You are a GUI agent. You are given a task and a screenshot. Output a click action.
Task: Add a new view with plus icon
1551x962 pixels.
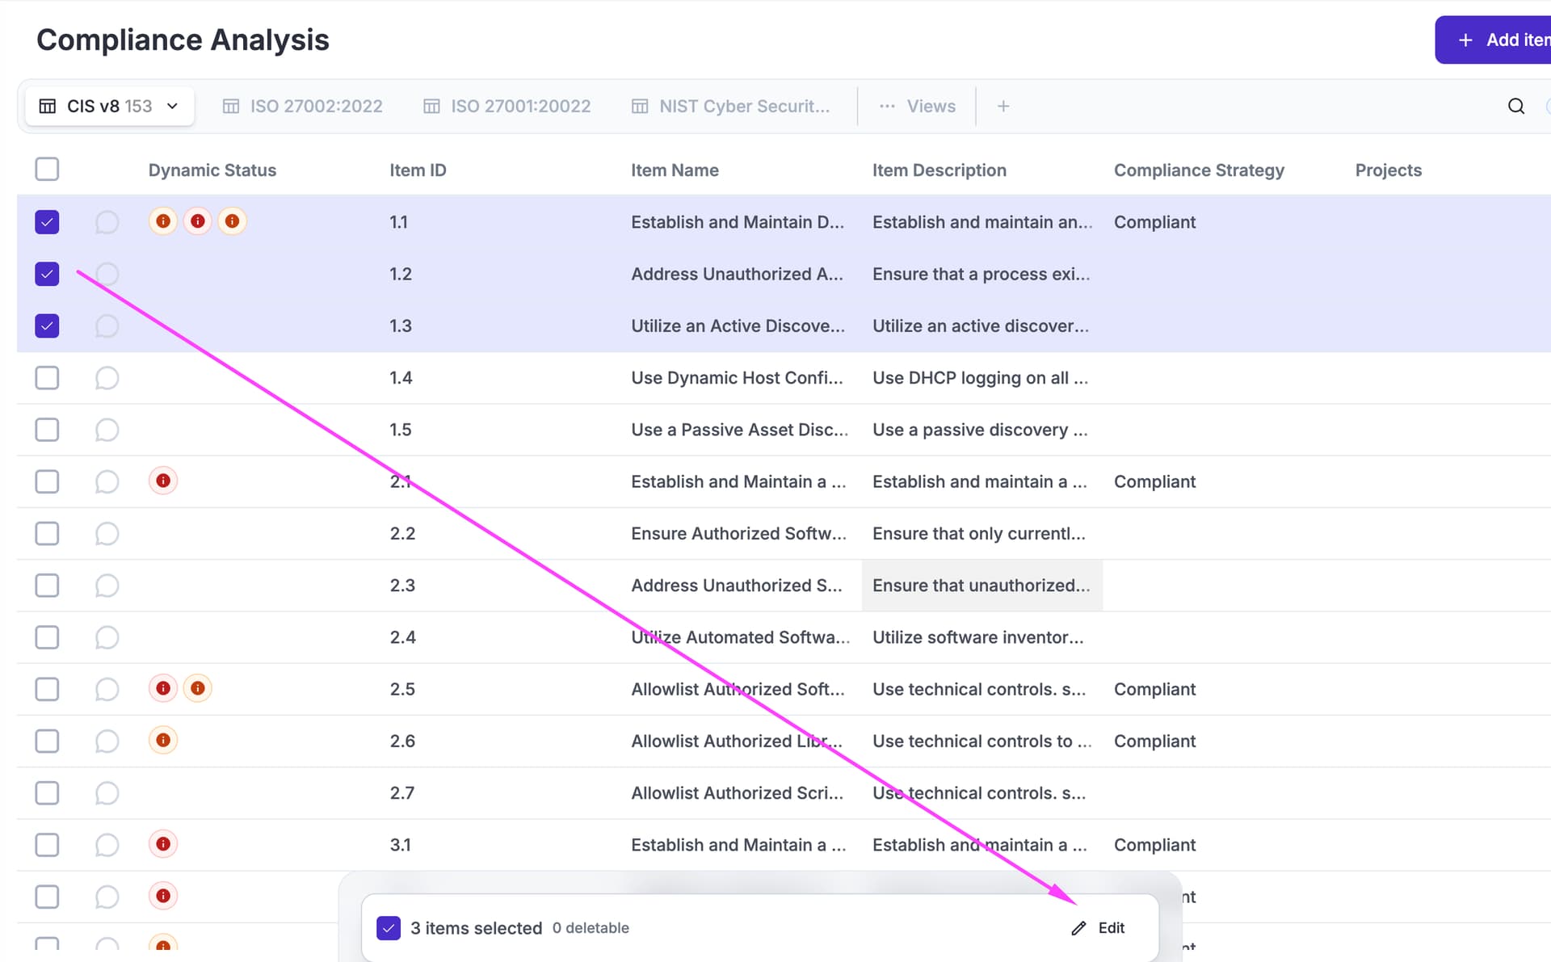(1003, 106)
